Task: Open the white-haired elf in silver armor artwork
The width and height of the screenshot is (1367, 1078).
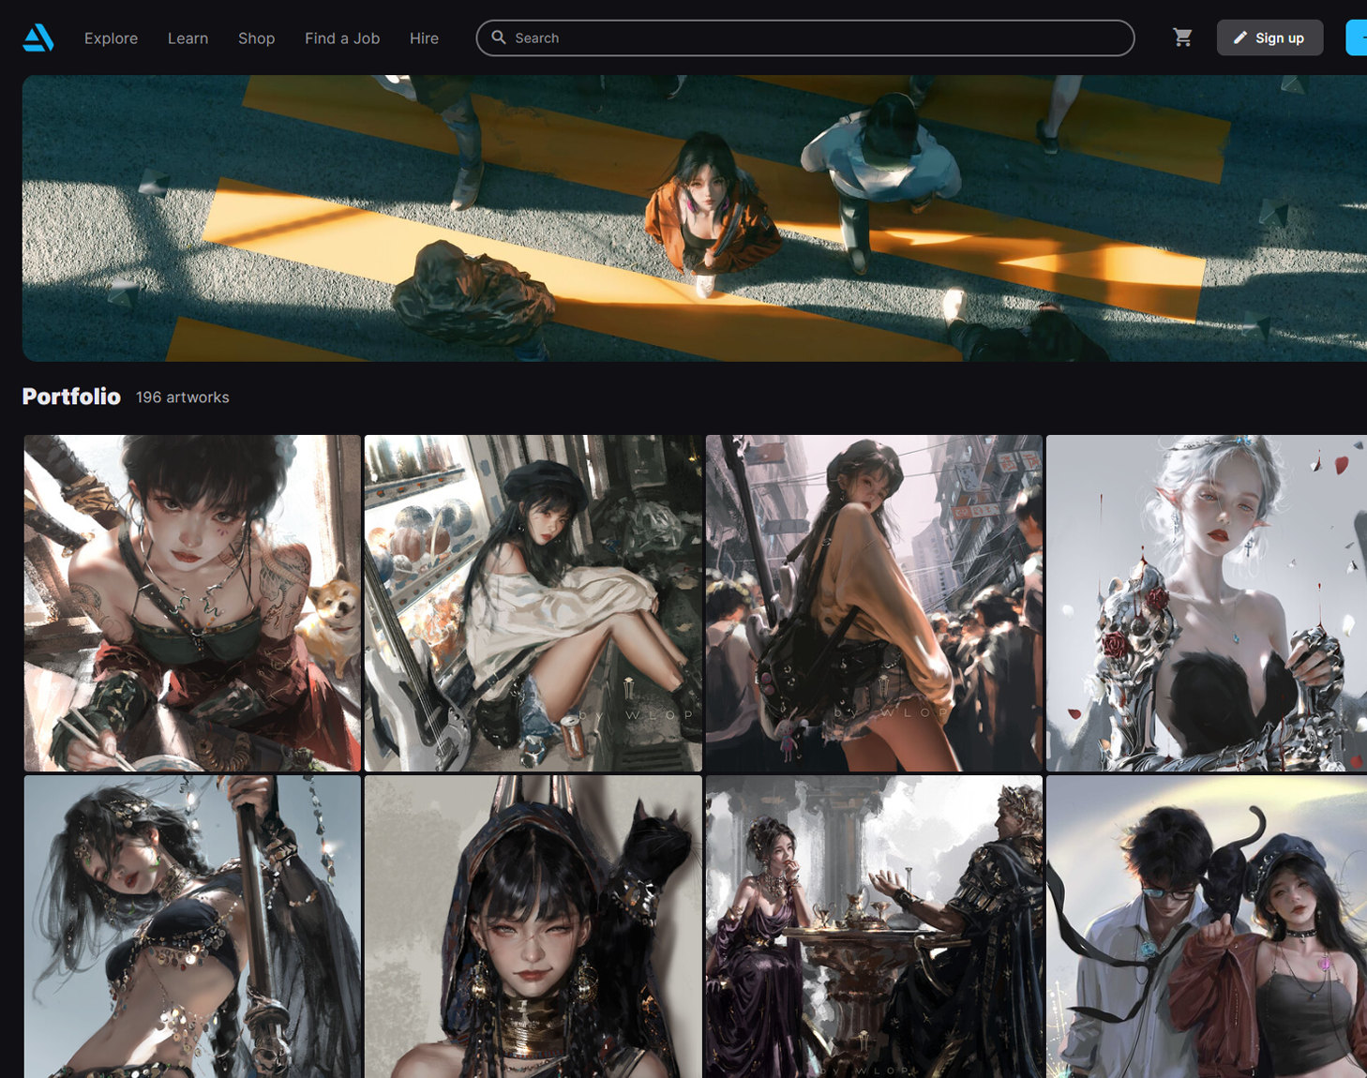Action: (1206, 603)
